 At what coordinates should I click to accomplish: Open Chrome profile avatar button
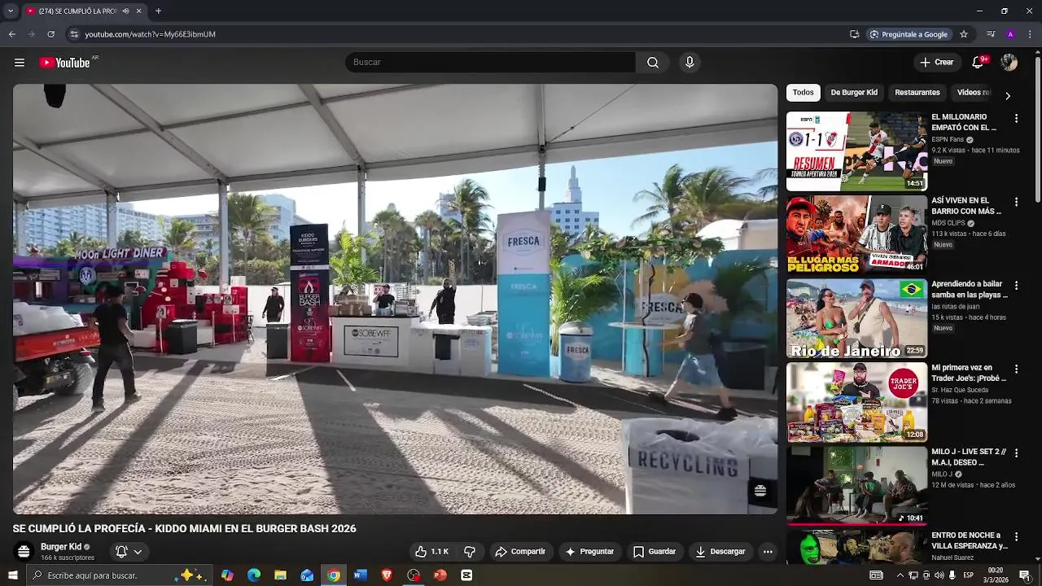(x=1010, y=34)
